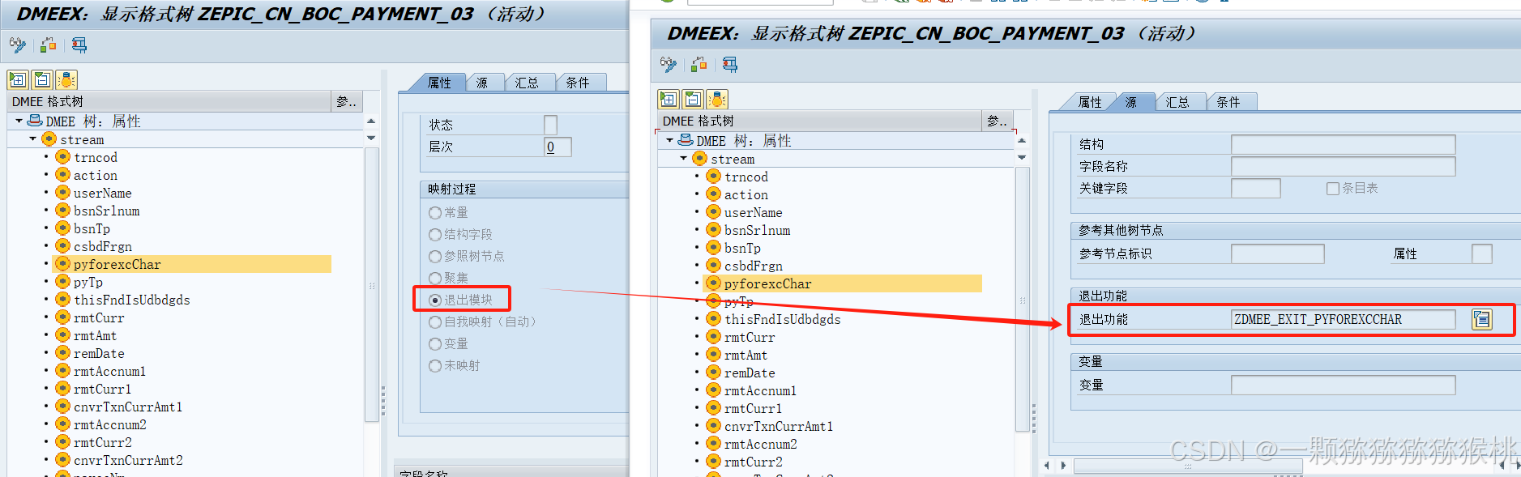Click the 退出功能 field with ZDMEE_EXIT_PYFOREXCCHAR
The height and width of the screenshot is (477, 1521).
coord(1343,319)
